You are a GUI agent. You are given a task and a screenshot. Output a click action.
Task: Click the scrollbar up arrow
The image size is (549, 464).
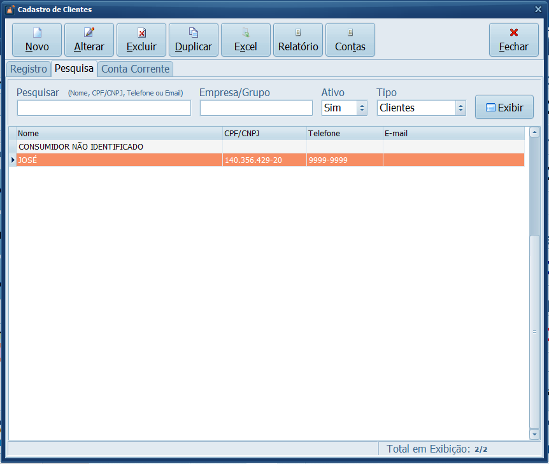point(534,132)
